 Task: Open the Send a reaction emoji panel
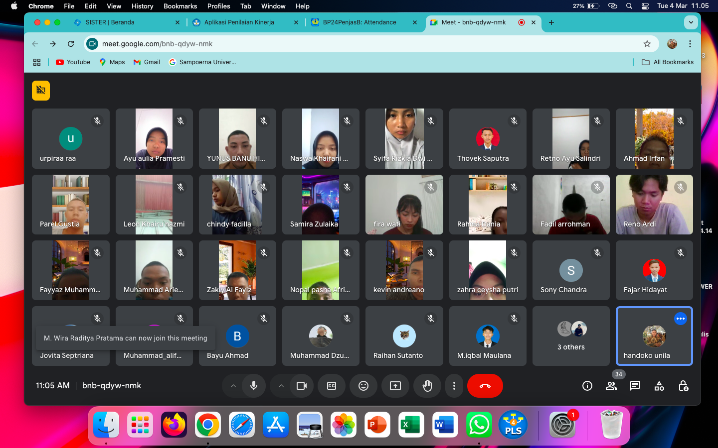click(x=363, y=386)
